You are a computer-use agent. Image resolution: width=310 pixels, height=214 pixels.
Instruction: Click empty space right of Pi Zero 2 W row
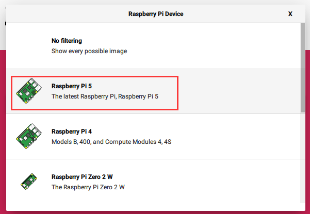pos(213,182)
